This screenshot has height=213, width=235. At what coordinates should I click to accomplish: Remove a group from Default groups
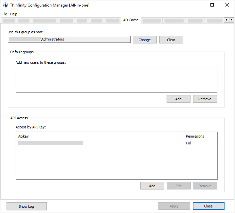(x=205, y=99)
